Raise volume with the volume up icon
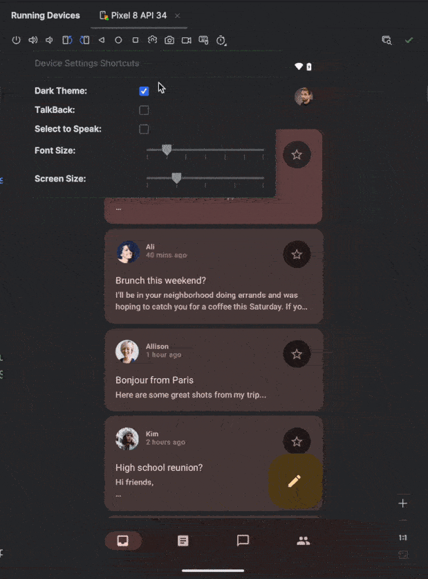Screen dimensions: 428x579 pos(33,40)
